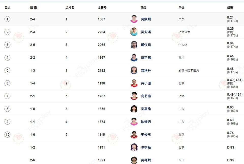
Task: Open athlete name link 李俊玉
Action: click(146, 135)
